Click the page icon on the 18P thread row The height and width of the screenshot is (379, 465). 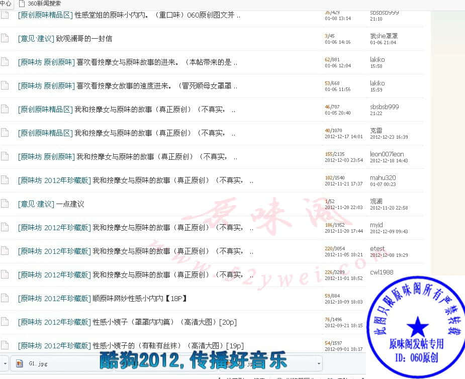[x=5, y=298]
